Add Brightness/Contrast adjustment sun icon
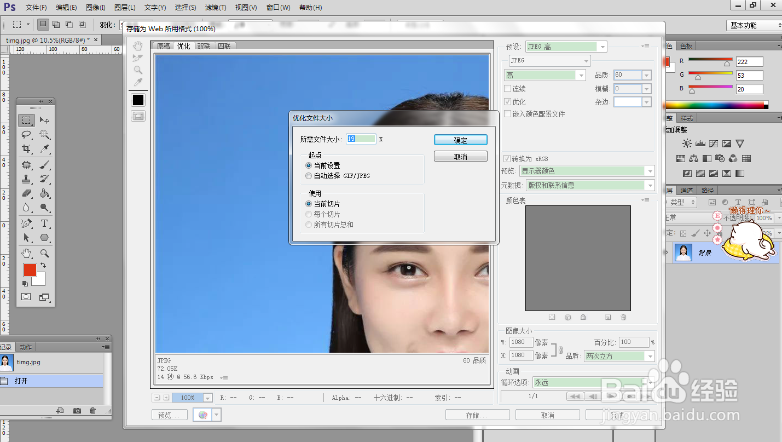782x442 pixels. 687,143
